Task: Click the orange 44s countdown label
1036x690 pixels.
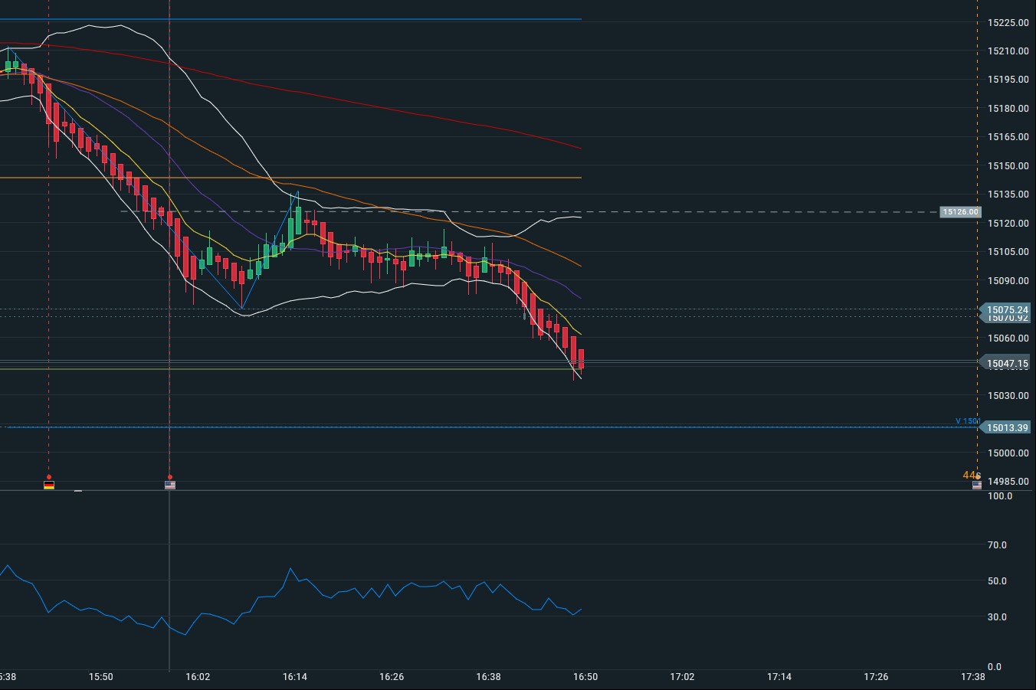Action: coord(971,476)
